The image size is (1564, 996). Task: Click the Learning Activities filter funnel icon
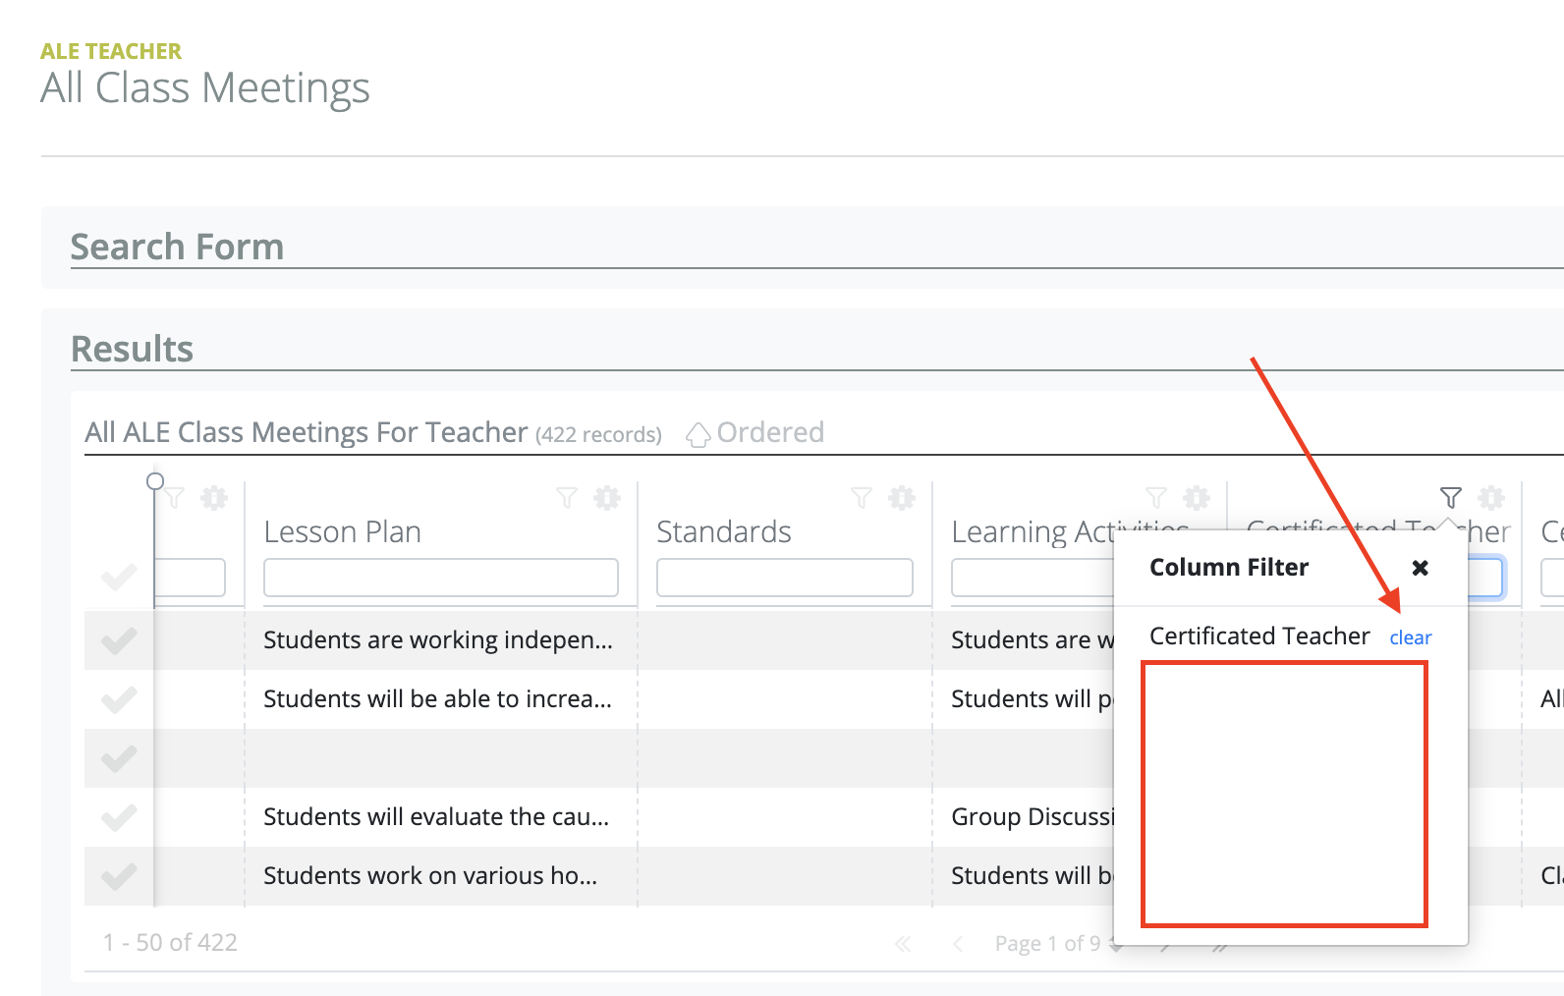[x=1156, y=498]
